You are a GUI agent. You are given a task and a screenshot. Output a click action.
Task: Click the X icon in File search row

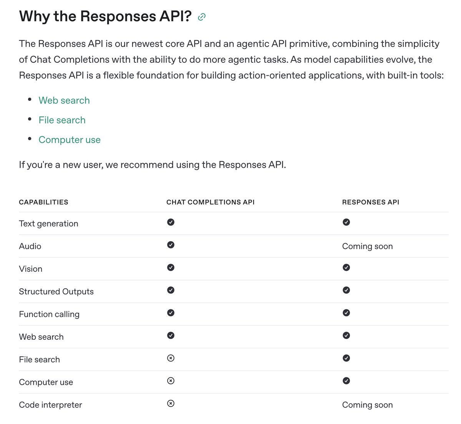click(x=171, y=358)
